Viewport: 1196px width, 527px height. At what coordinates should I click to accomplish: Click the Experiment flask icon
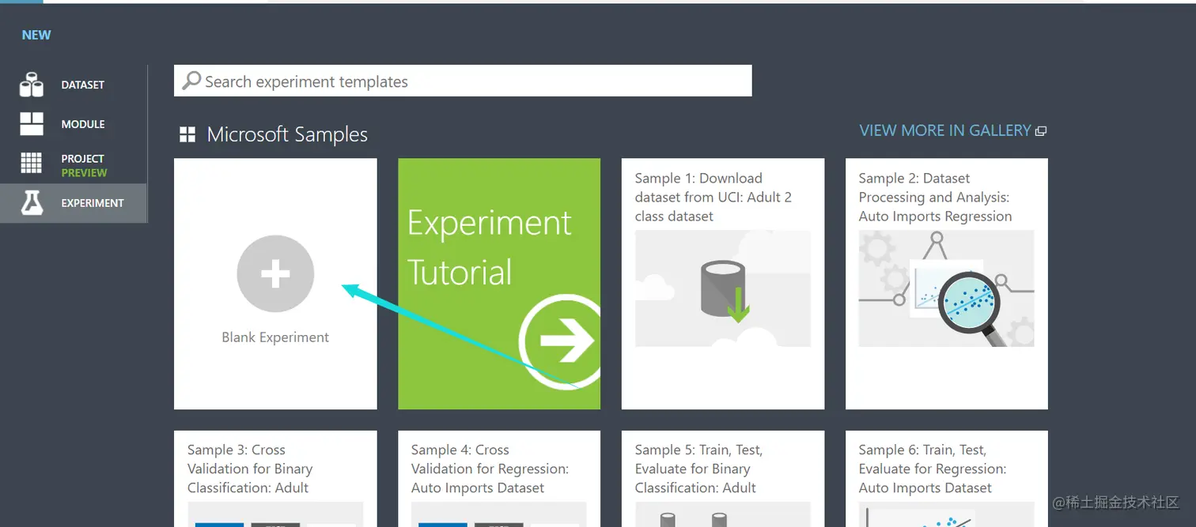click(32, 203)
